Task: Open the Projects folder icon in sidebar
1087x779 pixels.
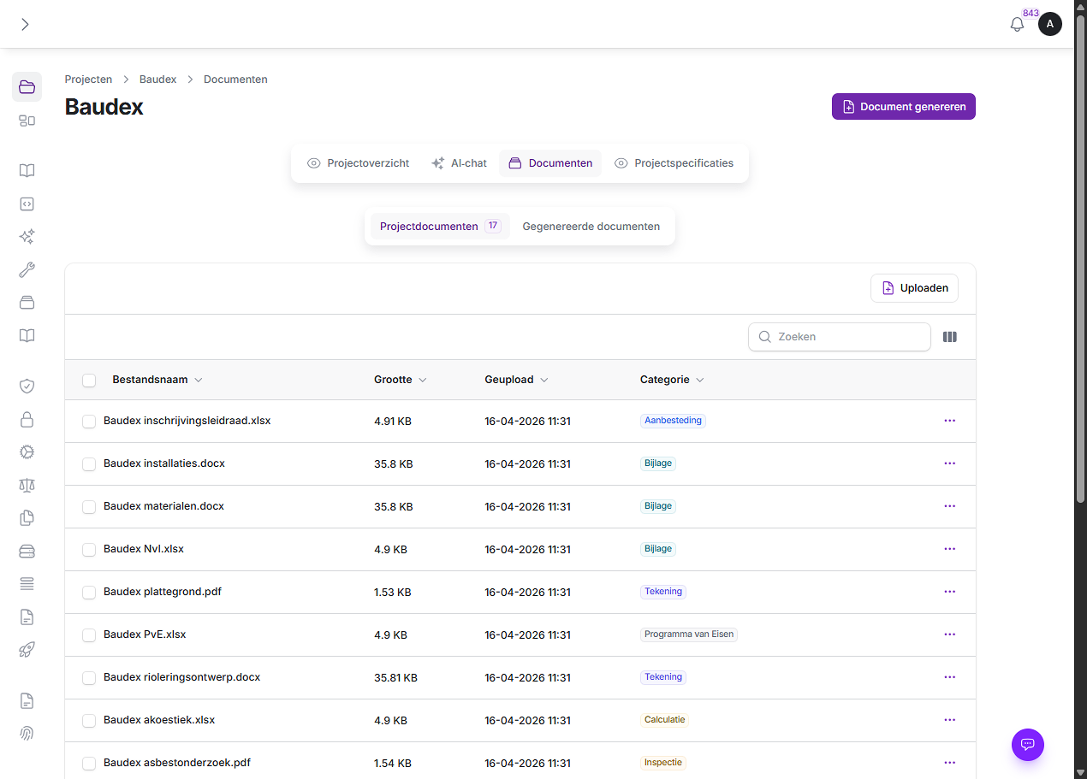Action: pyautogui.click(x=27, y=86)
